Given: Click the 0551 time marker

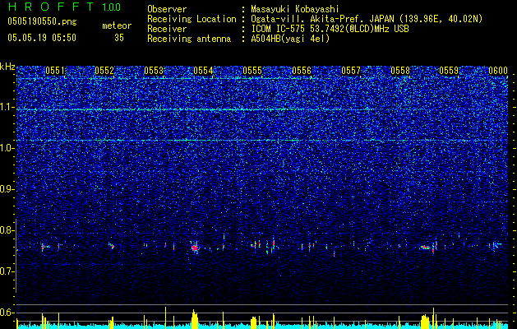Looking at the screenshot, I should point(55,71).
